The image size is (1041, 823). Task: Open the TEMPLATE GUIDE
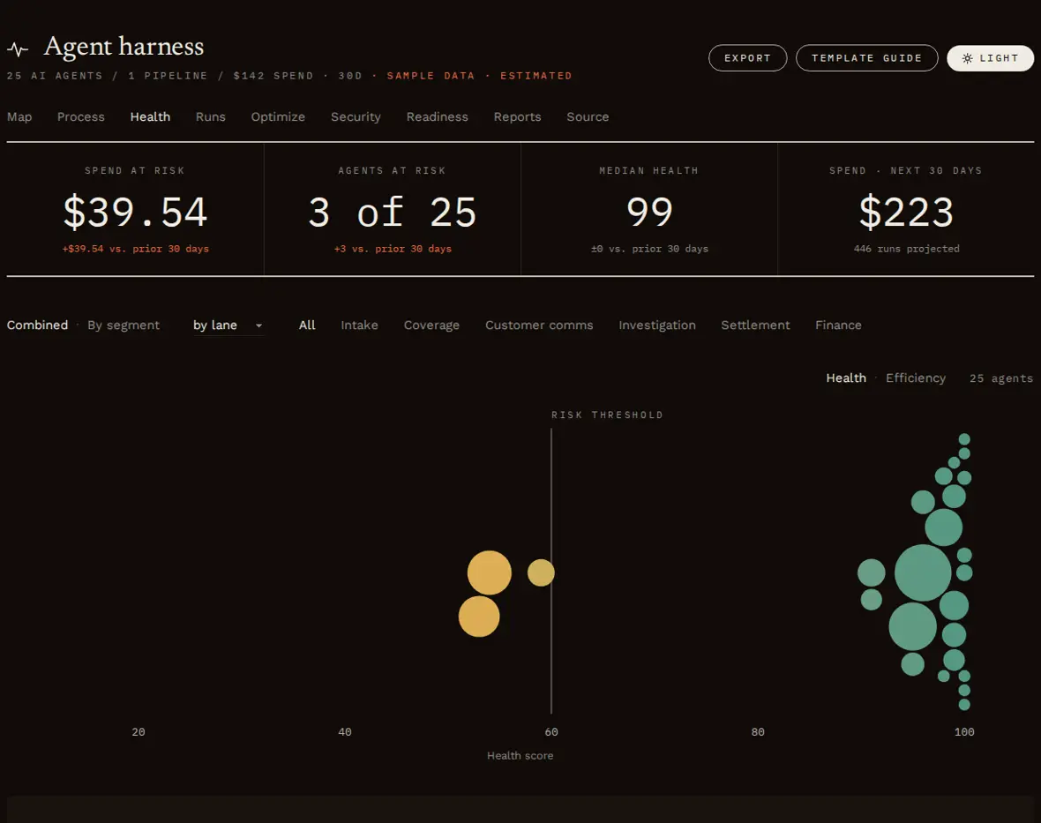[866, 58]
